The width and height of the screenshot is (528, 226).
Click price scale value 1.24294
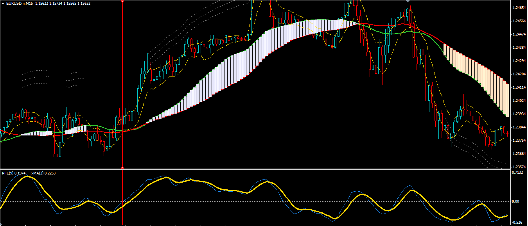point(519,61)
